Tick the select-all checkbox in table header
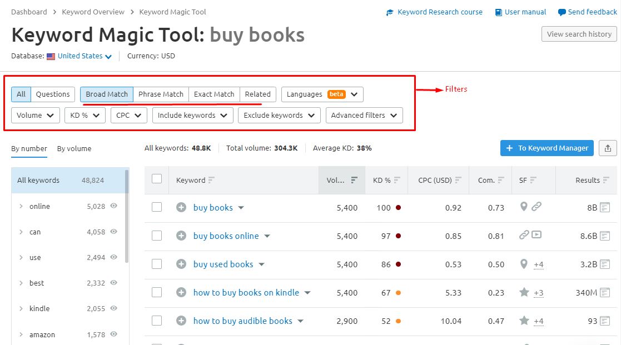621x345 pixels. coord(157,179)
